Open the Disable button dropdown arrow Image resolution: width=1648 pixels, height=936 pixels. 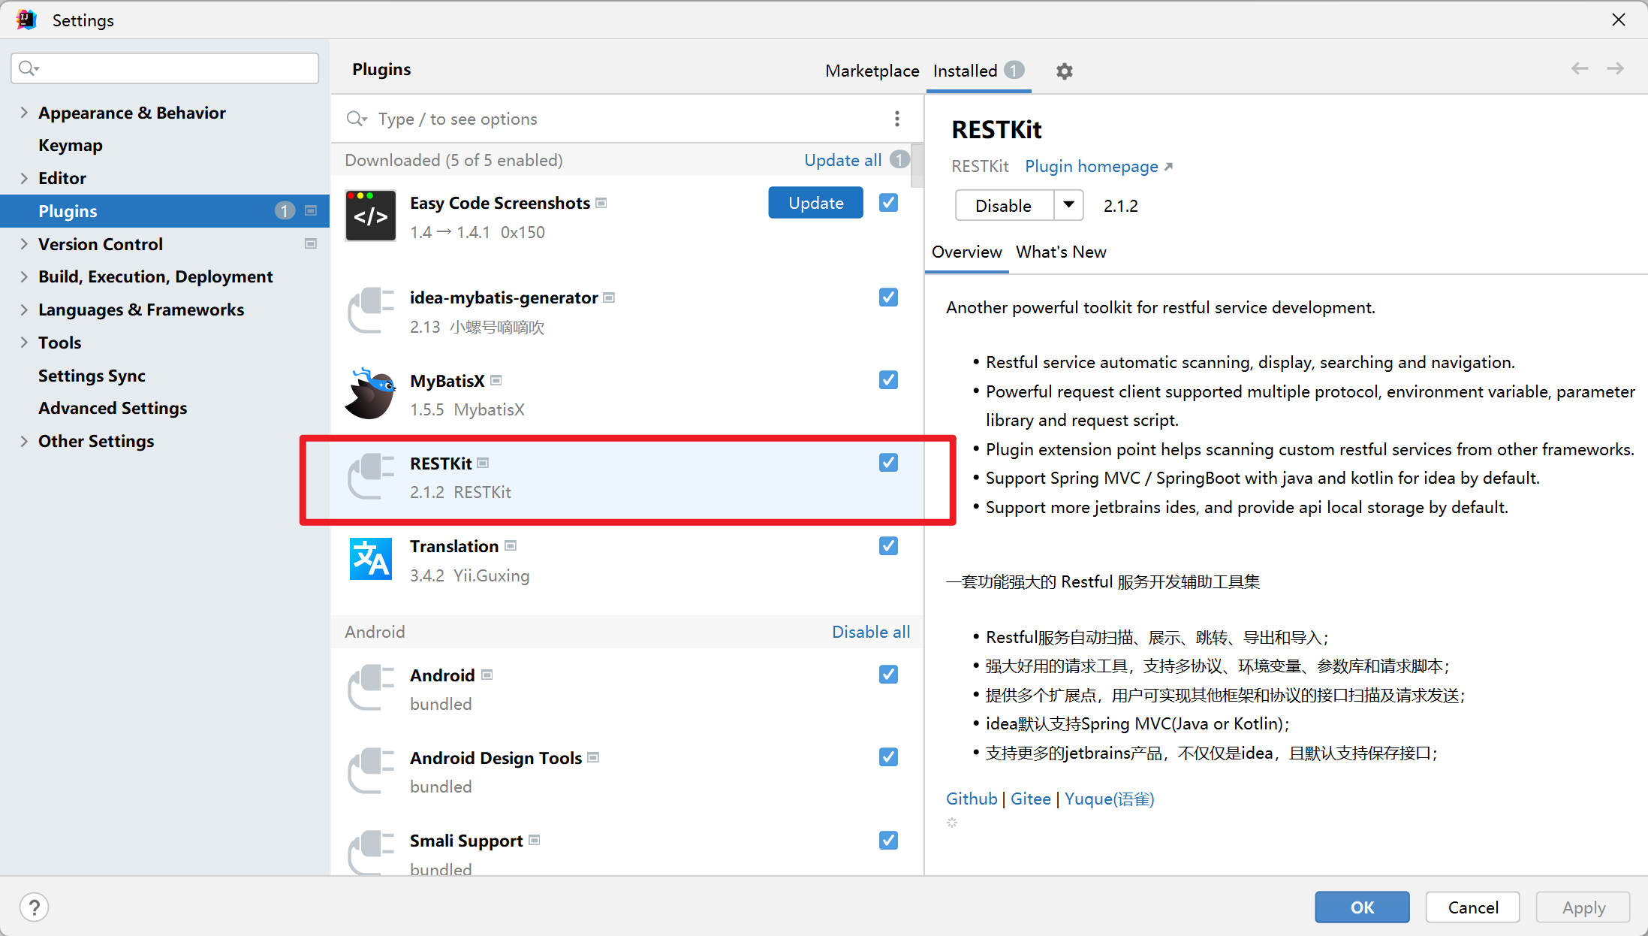click(1068, 205)
